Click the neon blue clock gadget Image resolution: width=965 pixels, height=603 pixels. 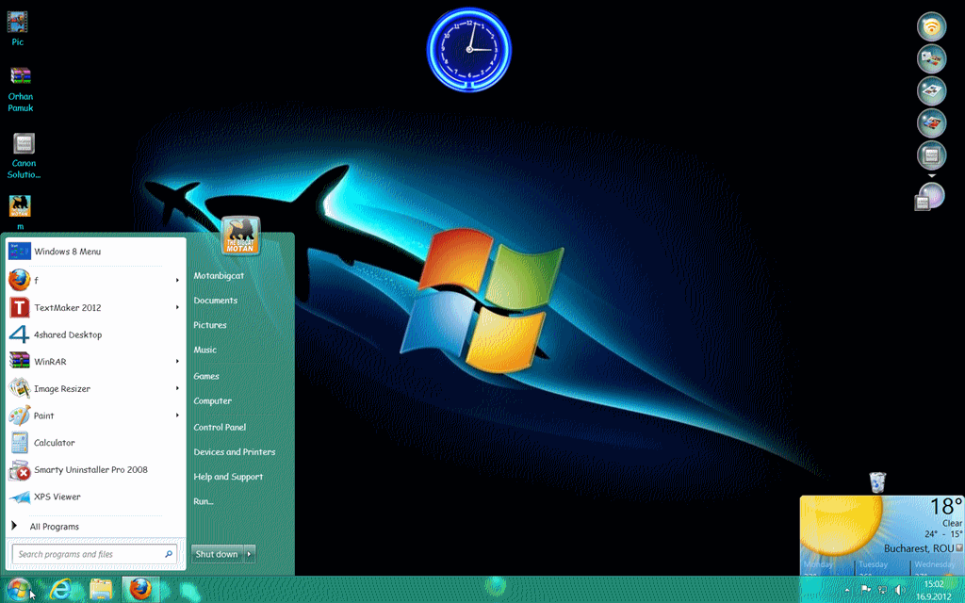pos(469,49)
